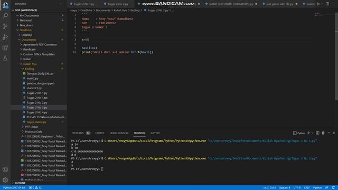The image size is (338, 190).
Task: Open the Explorer view in activity bar
Action: (5, 5)
